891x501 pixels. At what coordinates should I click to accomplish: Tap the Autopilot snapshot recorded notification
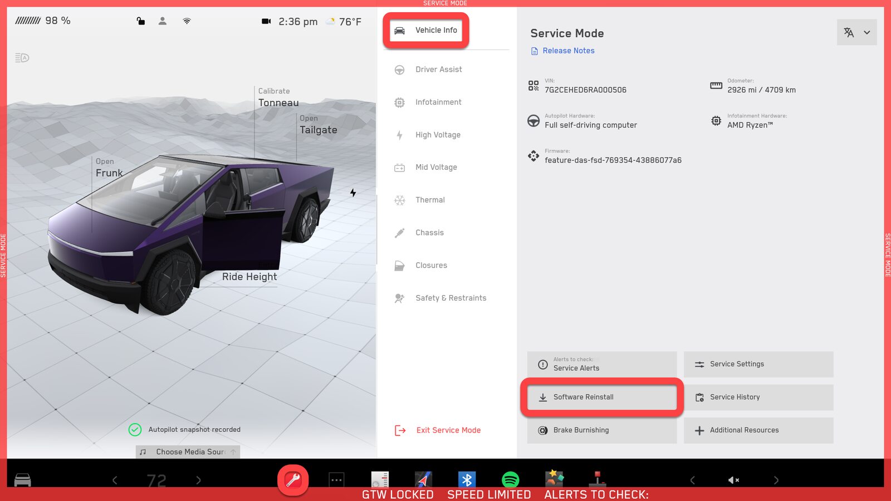[x=185, y=430]
